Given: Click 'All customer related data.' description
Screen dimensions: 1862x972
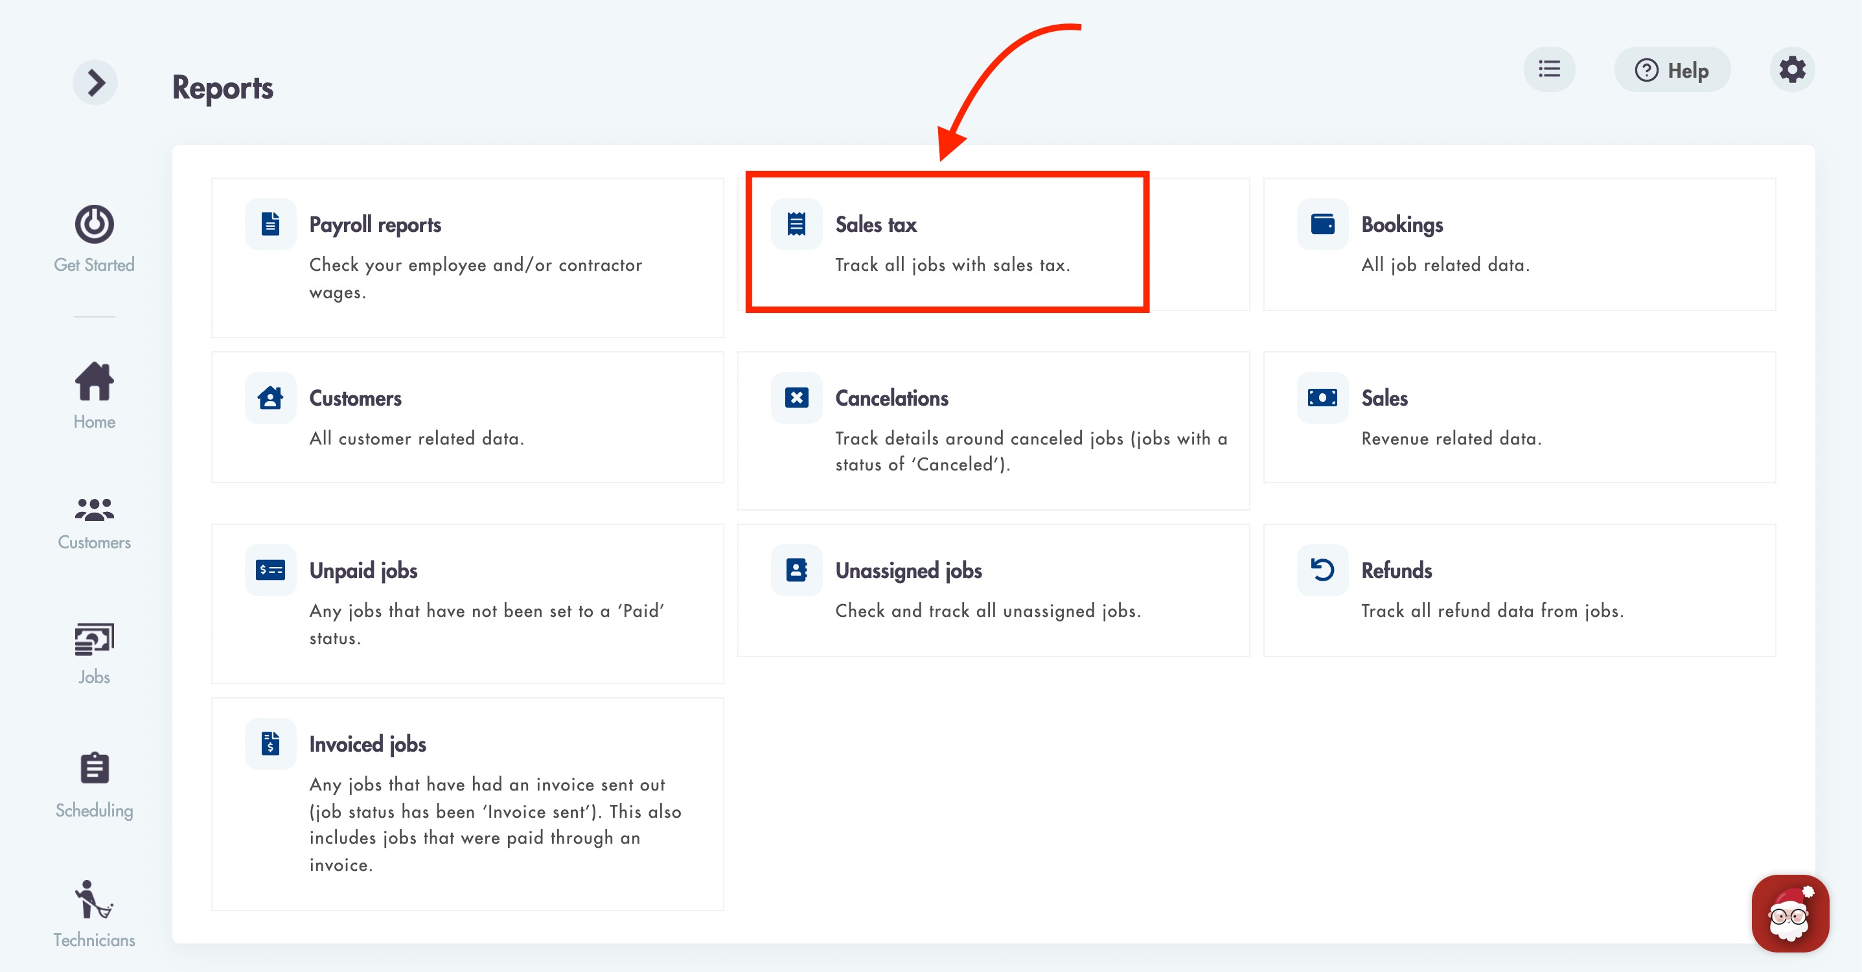Looking at the screenshot, I should (417, 438).
